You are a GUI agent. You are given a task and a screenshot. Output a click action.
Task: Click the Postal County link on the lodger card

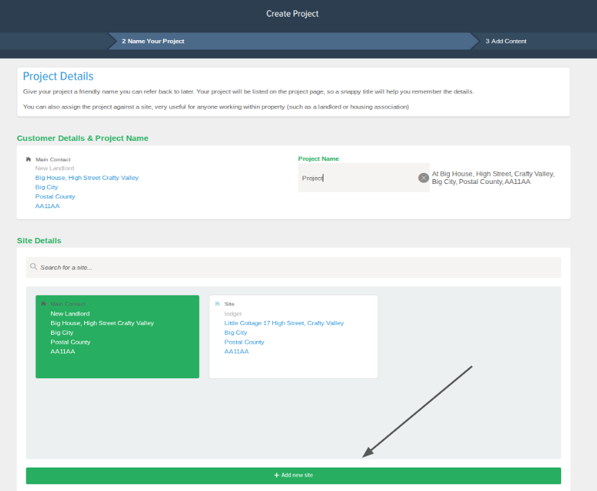point(244,342)
